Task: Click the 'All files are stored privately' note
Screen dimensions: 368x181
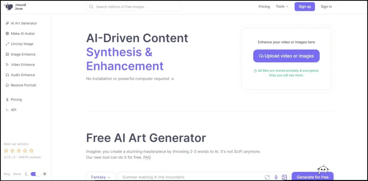Action: tap(286, 73)
